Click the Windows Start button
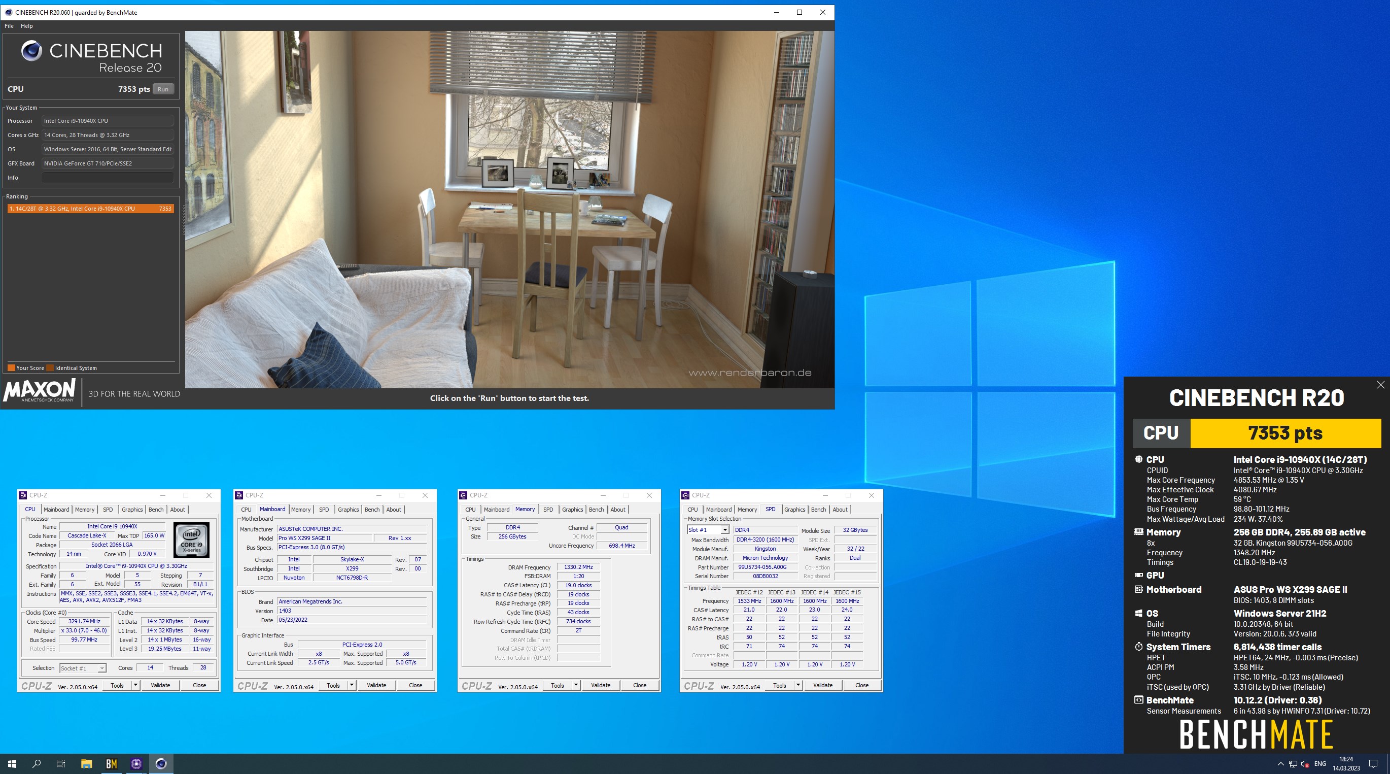The image size is (1390, 774). 12,763
